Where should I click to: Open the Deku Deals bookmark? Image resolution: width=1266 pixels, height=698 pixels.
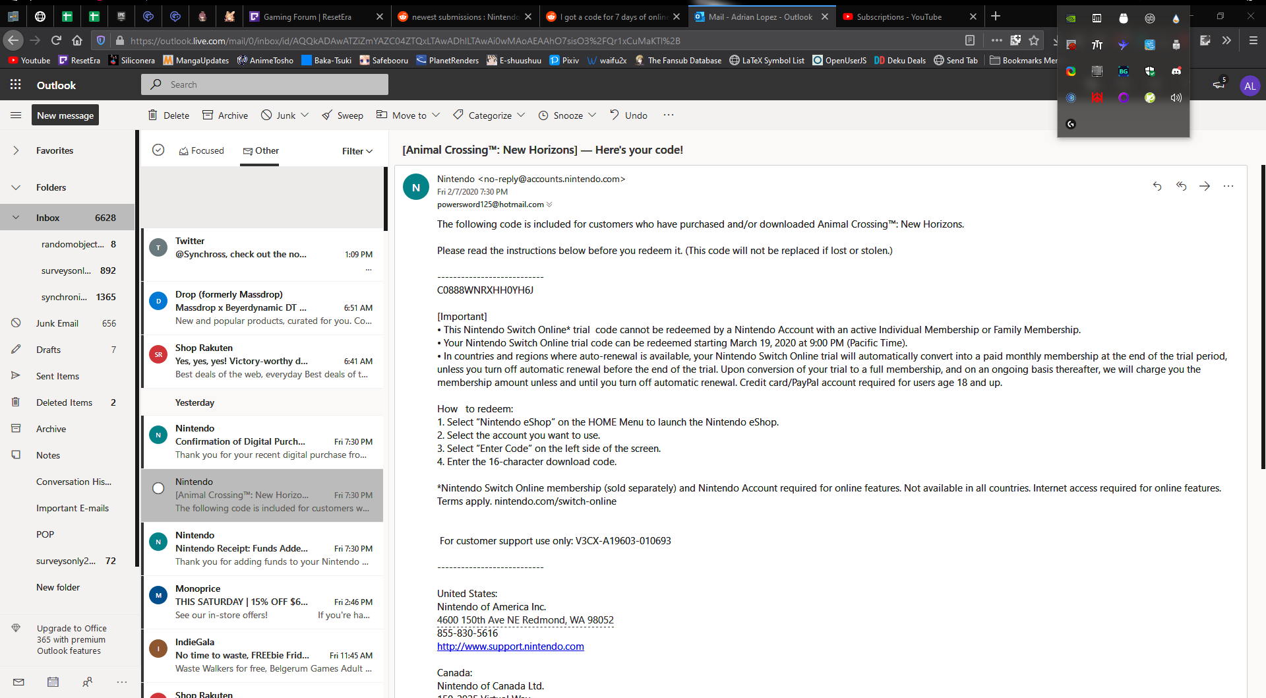(x=900, y=60)
